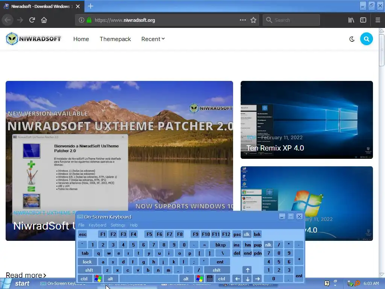Click the right Windows logo key on-screen
Screen dimensions: 385x289
pos(199,279)
